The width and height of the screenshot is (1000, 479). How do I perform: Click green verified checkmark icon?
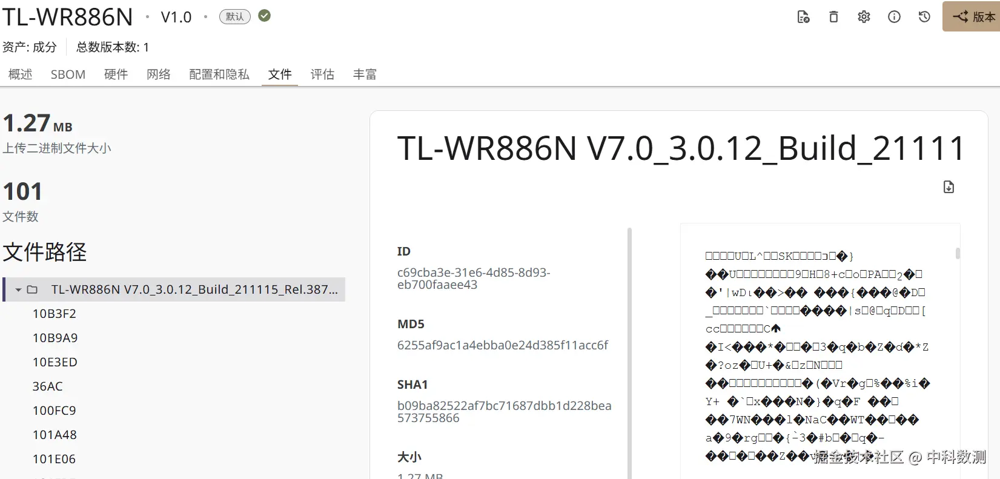click(265, 16)
